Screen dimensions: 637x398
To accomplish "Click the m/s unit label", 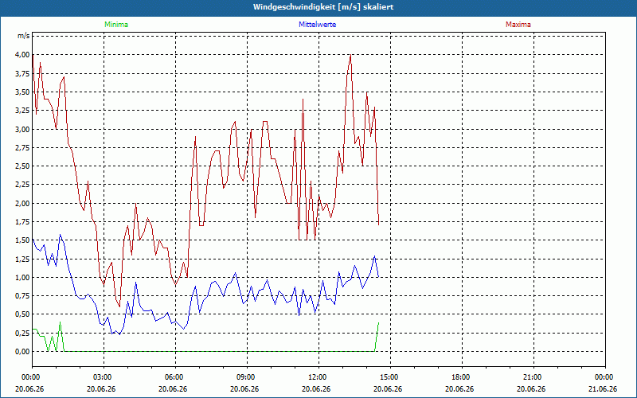I will coord(24,36).
